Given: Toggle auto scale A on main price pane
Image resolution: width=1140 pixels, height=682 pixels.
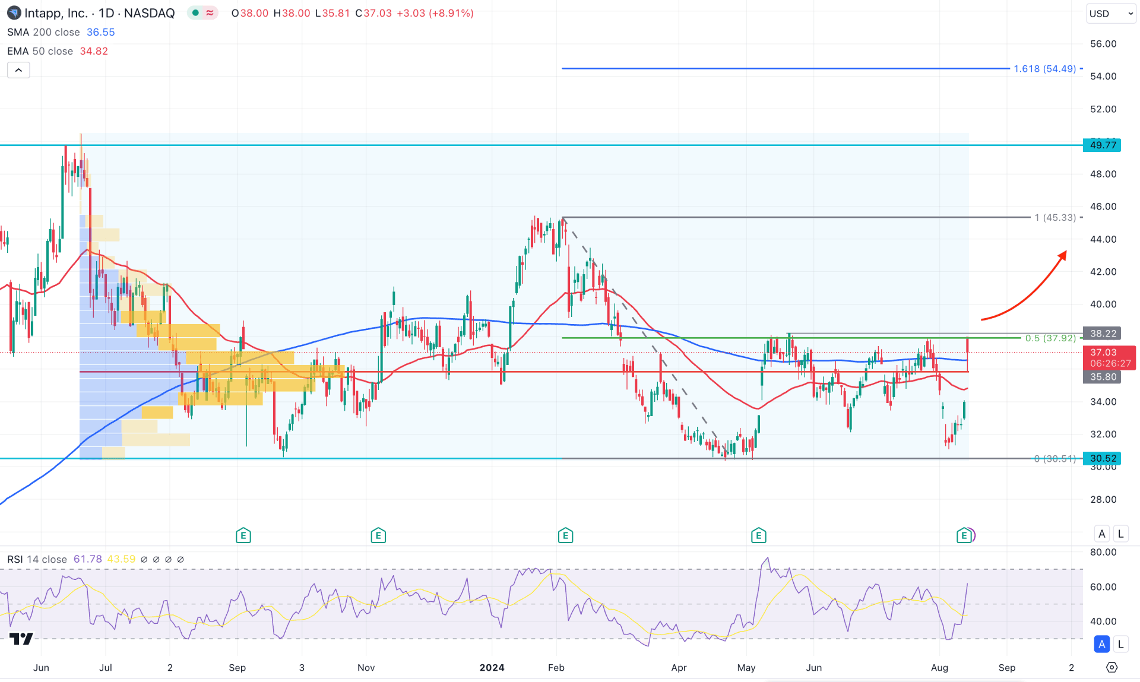Looking at the screenshot, I should point(1102,534).
